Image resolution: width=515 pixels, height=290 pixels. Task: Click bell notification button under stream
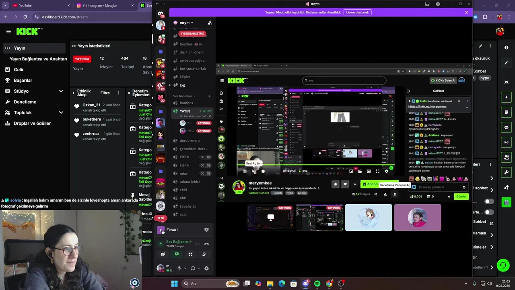(x=336, y=184)
